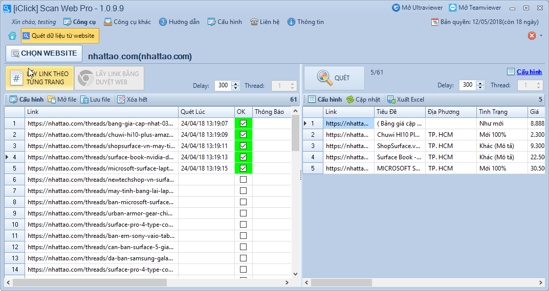Image resolution: width=549 pixels, height=291 pixels.
Task: Click the QUÉT scan button
Action: 334,78
